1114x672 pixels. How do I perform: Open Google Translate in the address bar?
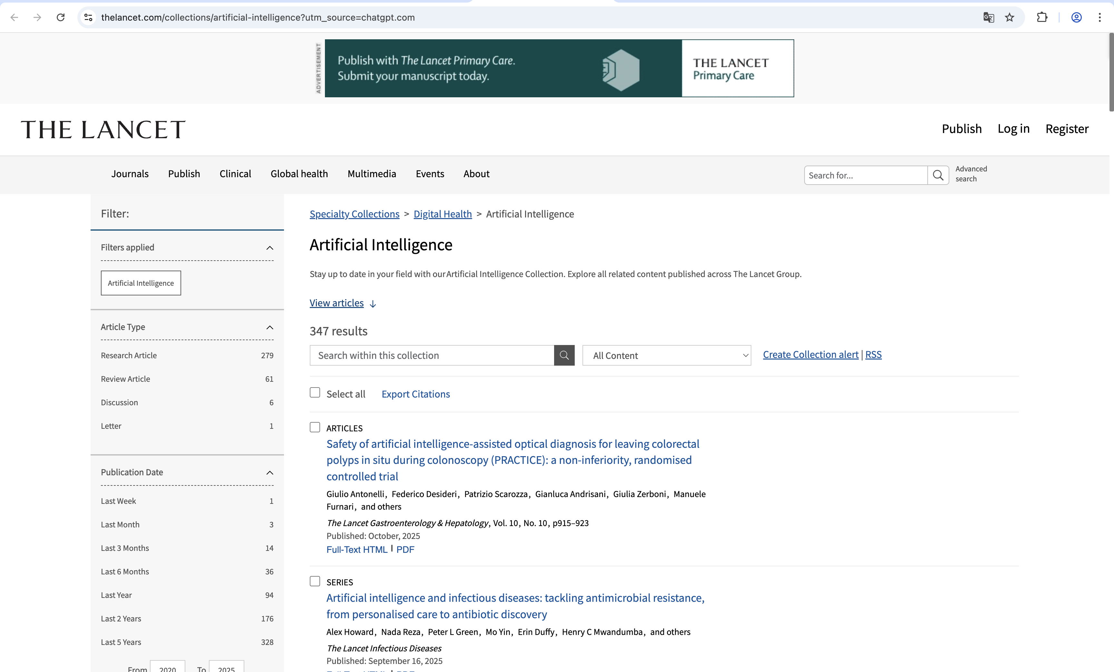coord(988,18)
